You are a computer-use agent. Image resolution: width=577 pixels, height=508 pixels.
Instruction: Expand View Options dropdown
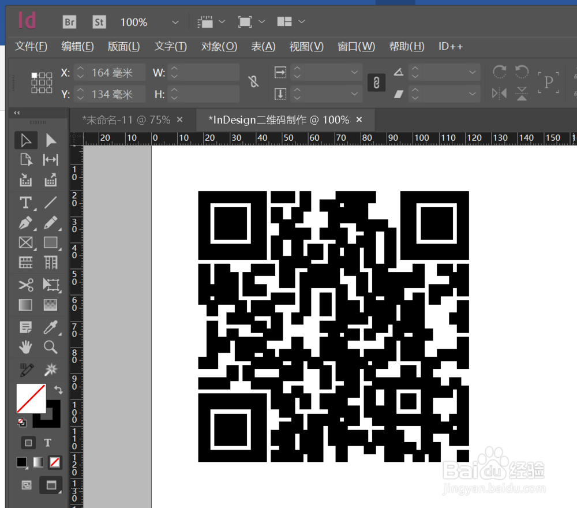(x=222, y=22)
